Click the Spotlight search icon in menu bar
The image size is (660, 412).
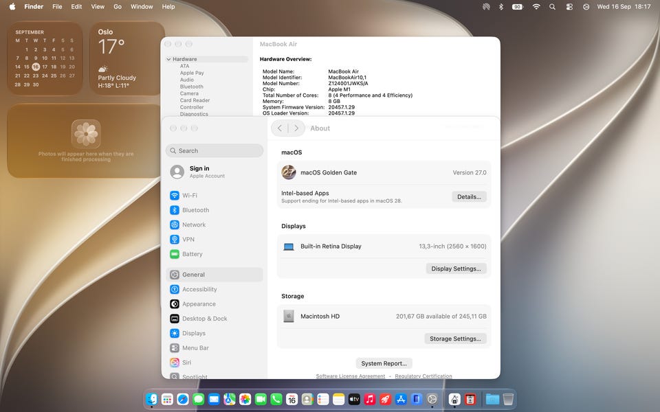coord(552,7)
